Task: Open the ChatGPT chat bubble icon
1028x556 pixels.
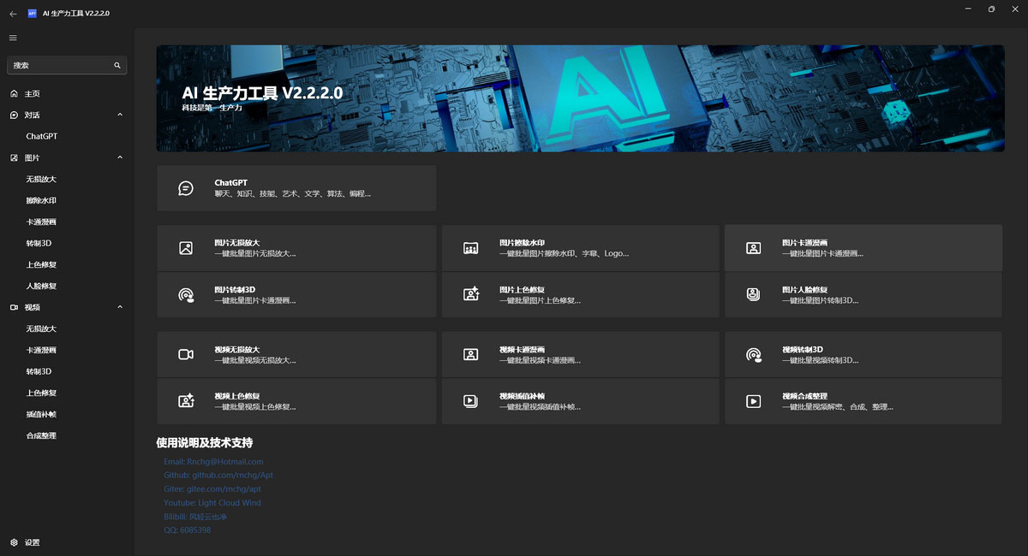Action: 185,187
